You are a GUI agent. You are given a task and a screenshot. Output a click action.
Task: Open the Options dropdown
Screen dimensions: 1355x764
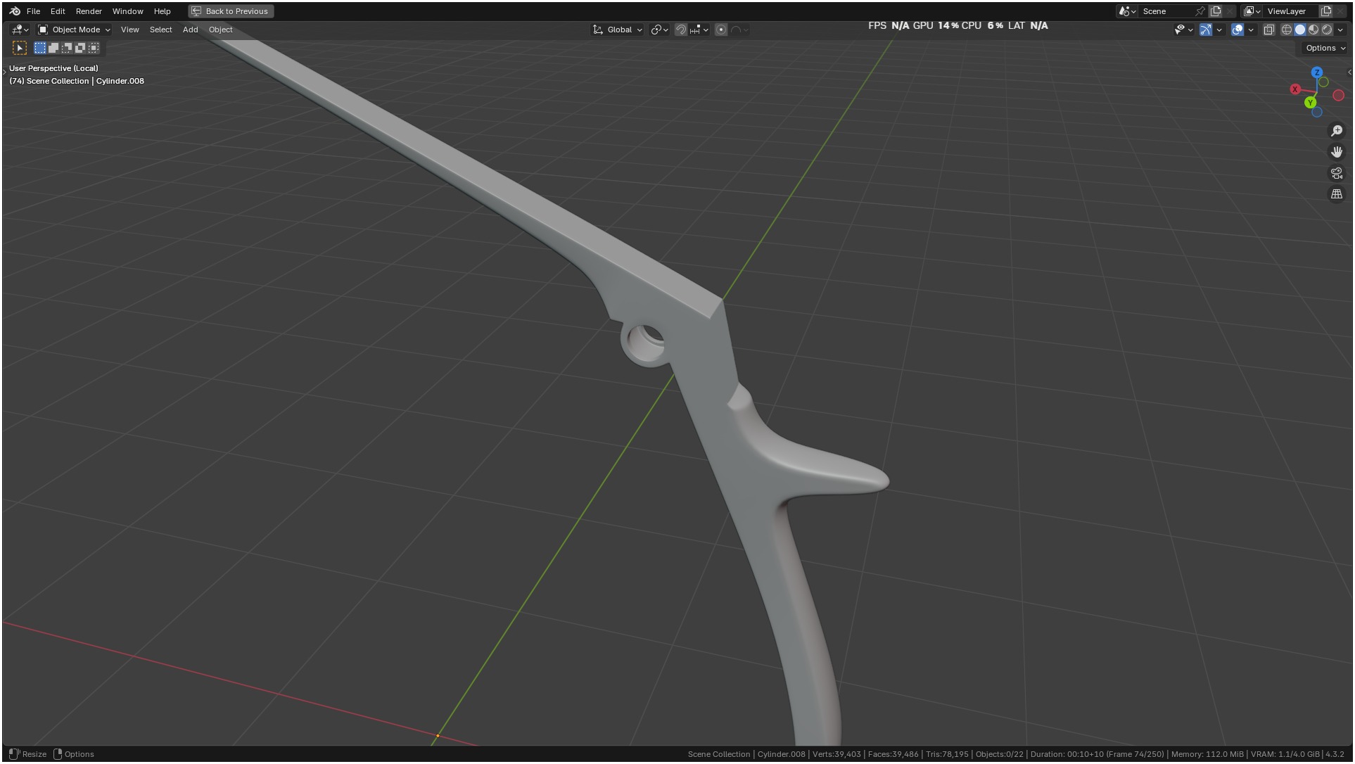[1325, 48]
